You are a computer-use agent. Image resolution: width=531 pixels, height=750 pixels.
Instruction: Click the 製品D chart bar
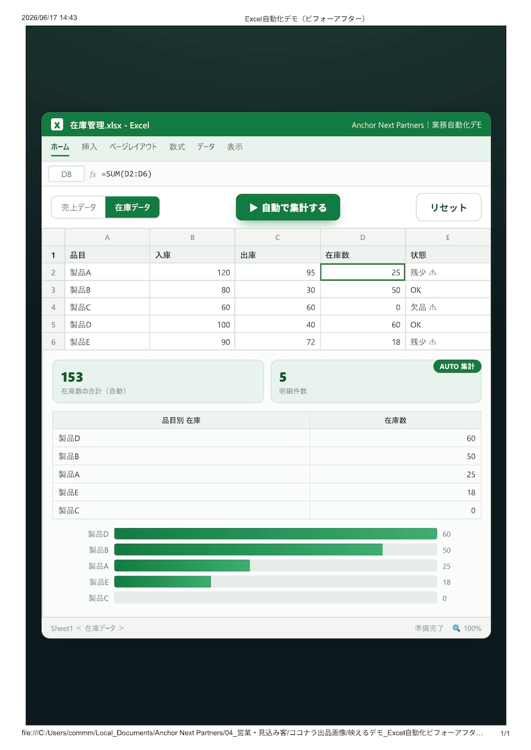pos(275,534)
